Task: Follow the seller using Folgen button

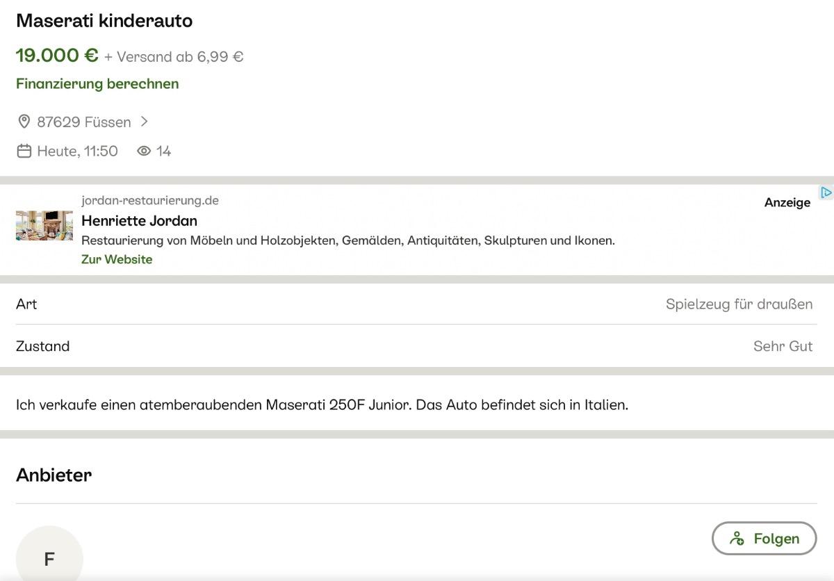Action: click(x=764, y=539)
